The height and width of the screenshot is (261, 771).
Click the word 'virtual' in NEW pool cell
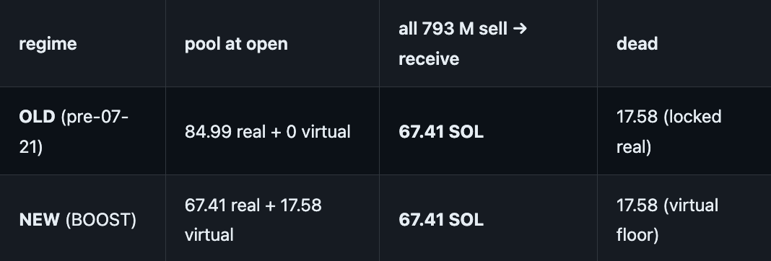pos(209,234)
